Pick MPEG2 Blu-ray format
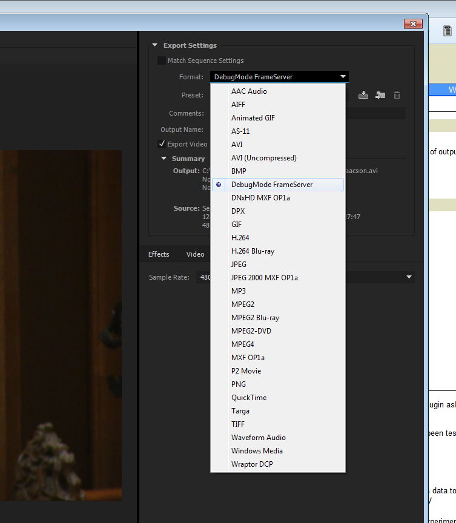 click(x=278, y=318)
